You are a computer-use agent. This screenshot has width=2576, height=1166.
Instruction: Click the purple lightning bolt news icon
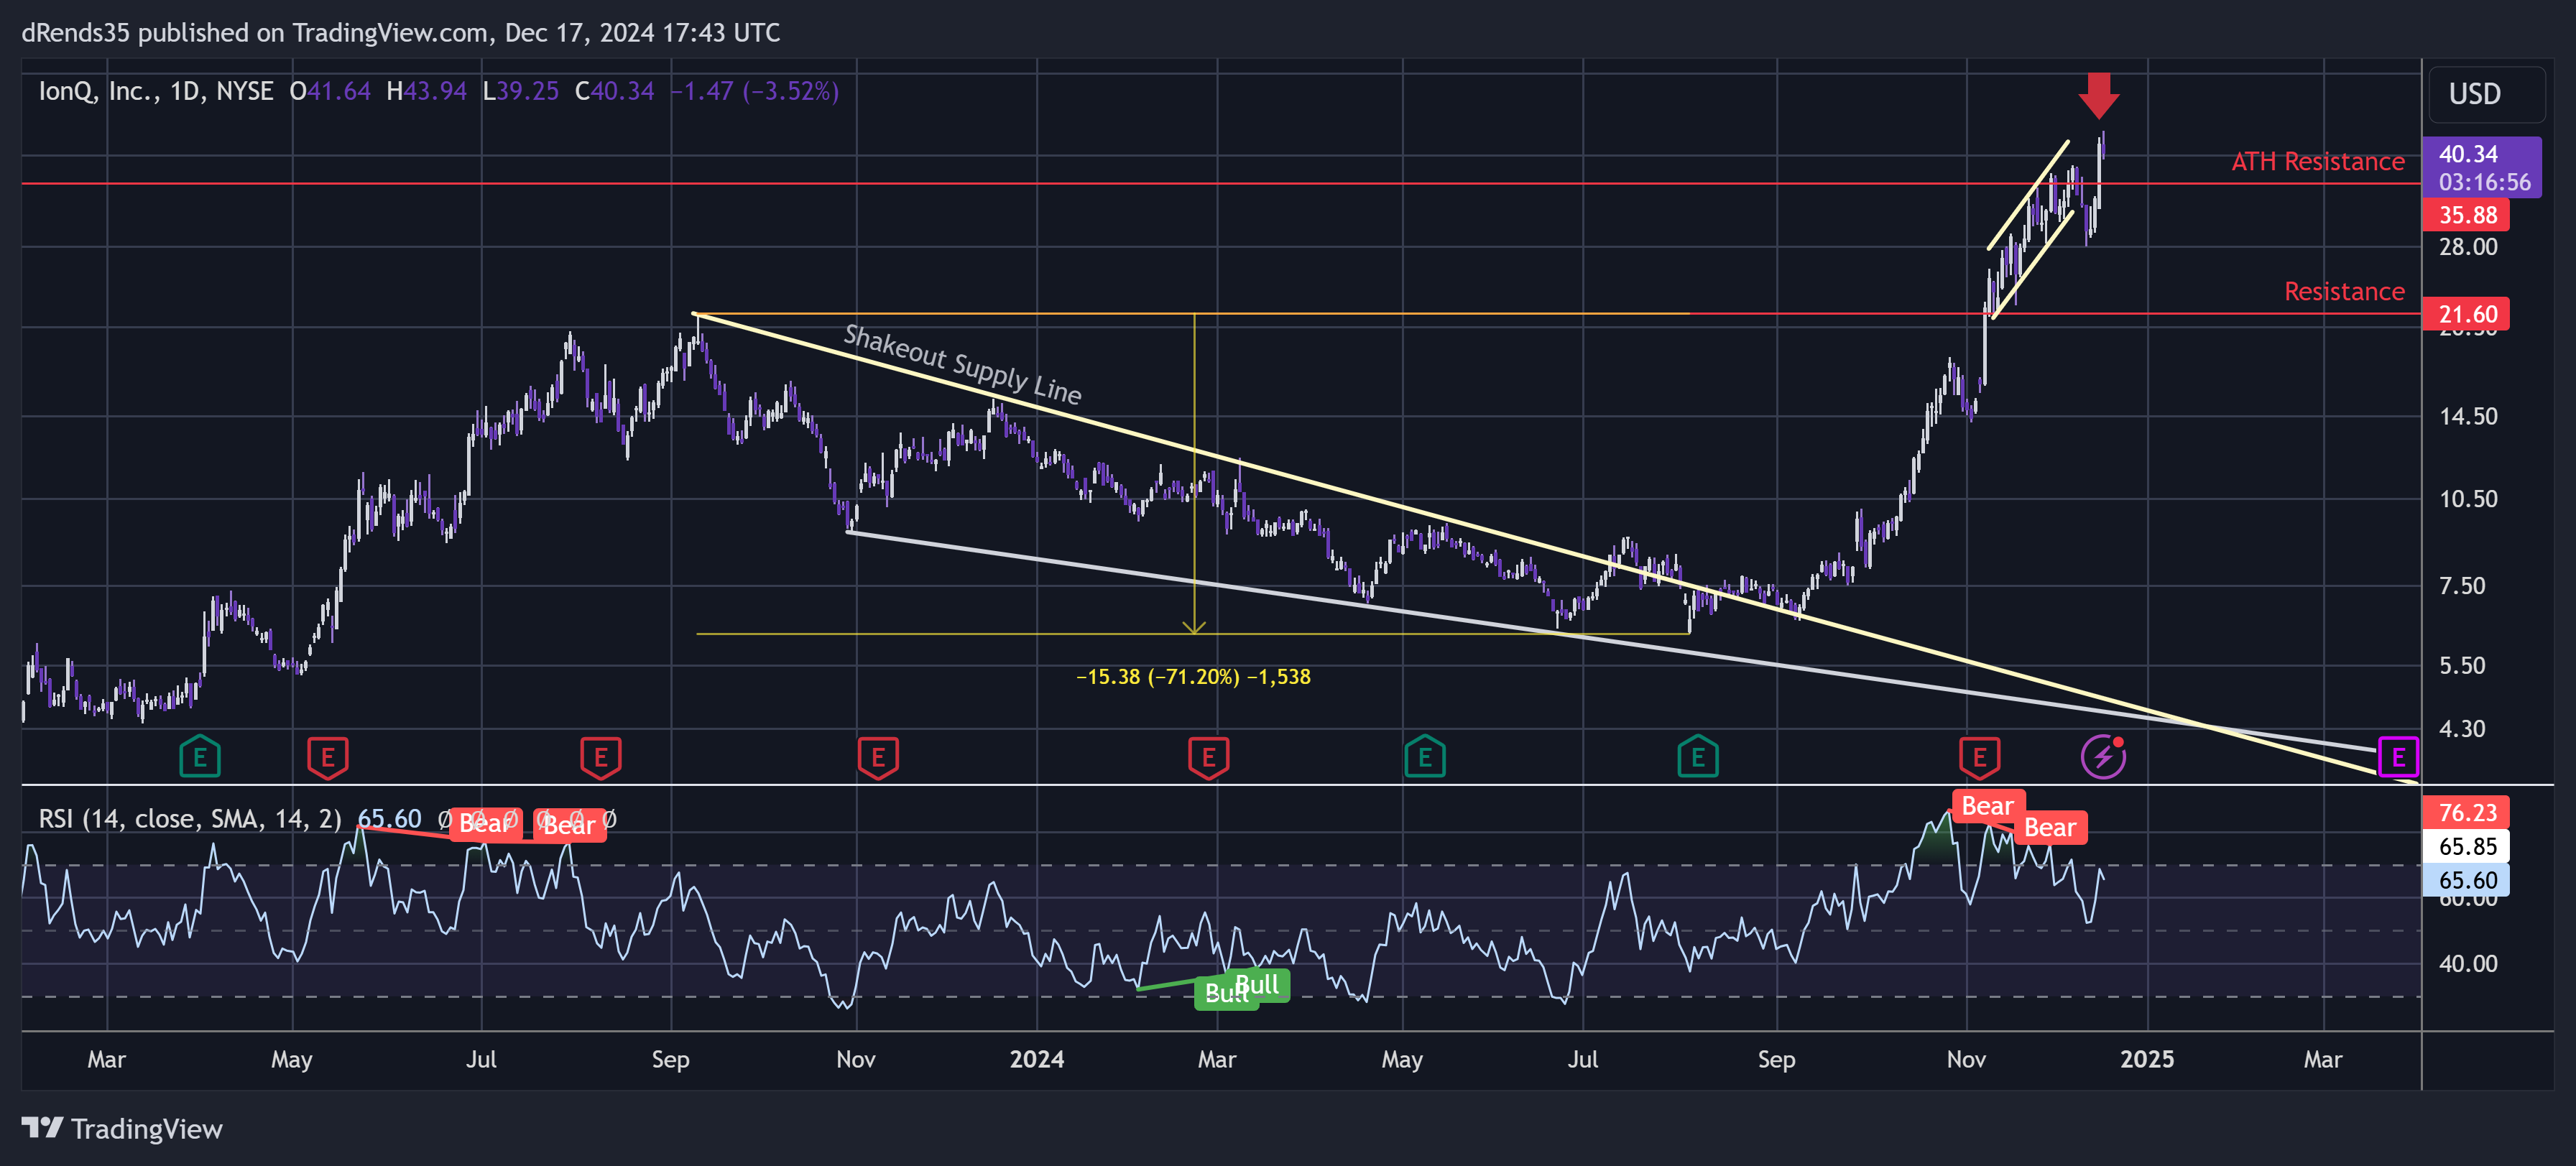pos(2103,756)
